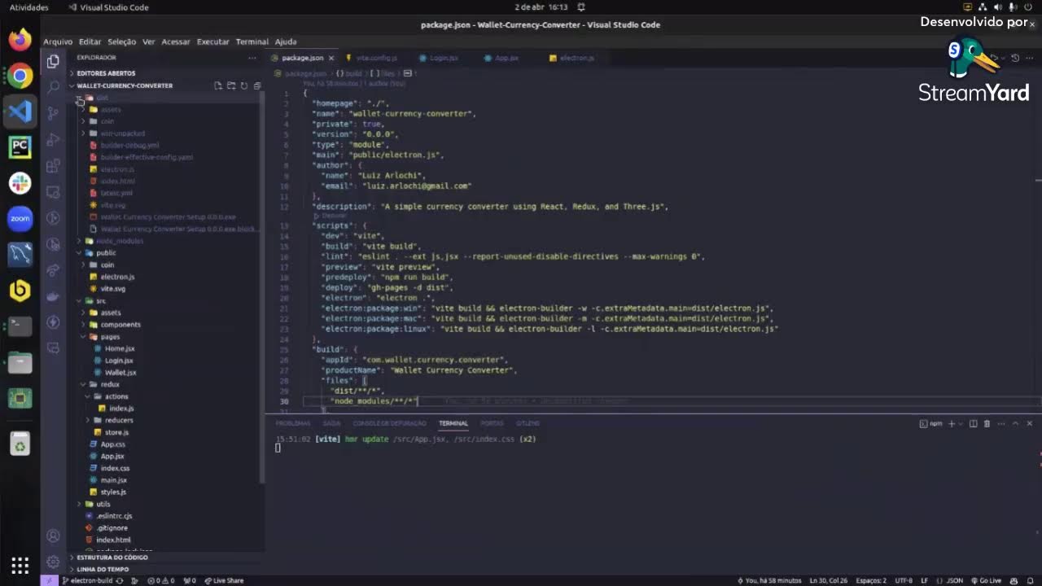This screenshot has width=1042, height=586.
Task: Create a new file in explorer
Action: [218, 85]
